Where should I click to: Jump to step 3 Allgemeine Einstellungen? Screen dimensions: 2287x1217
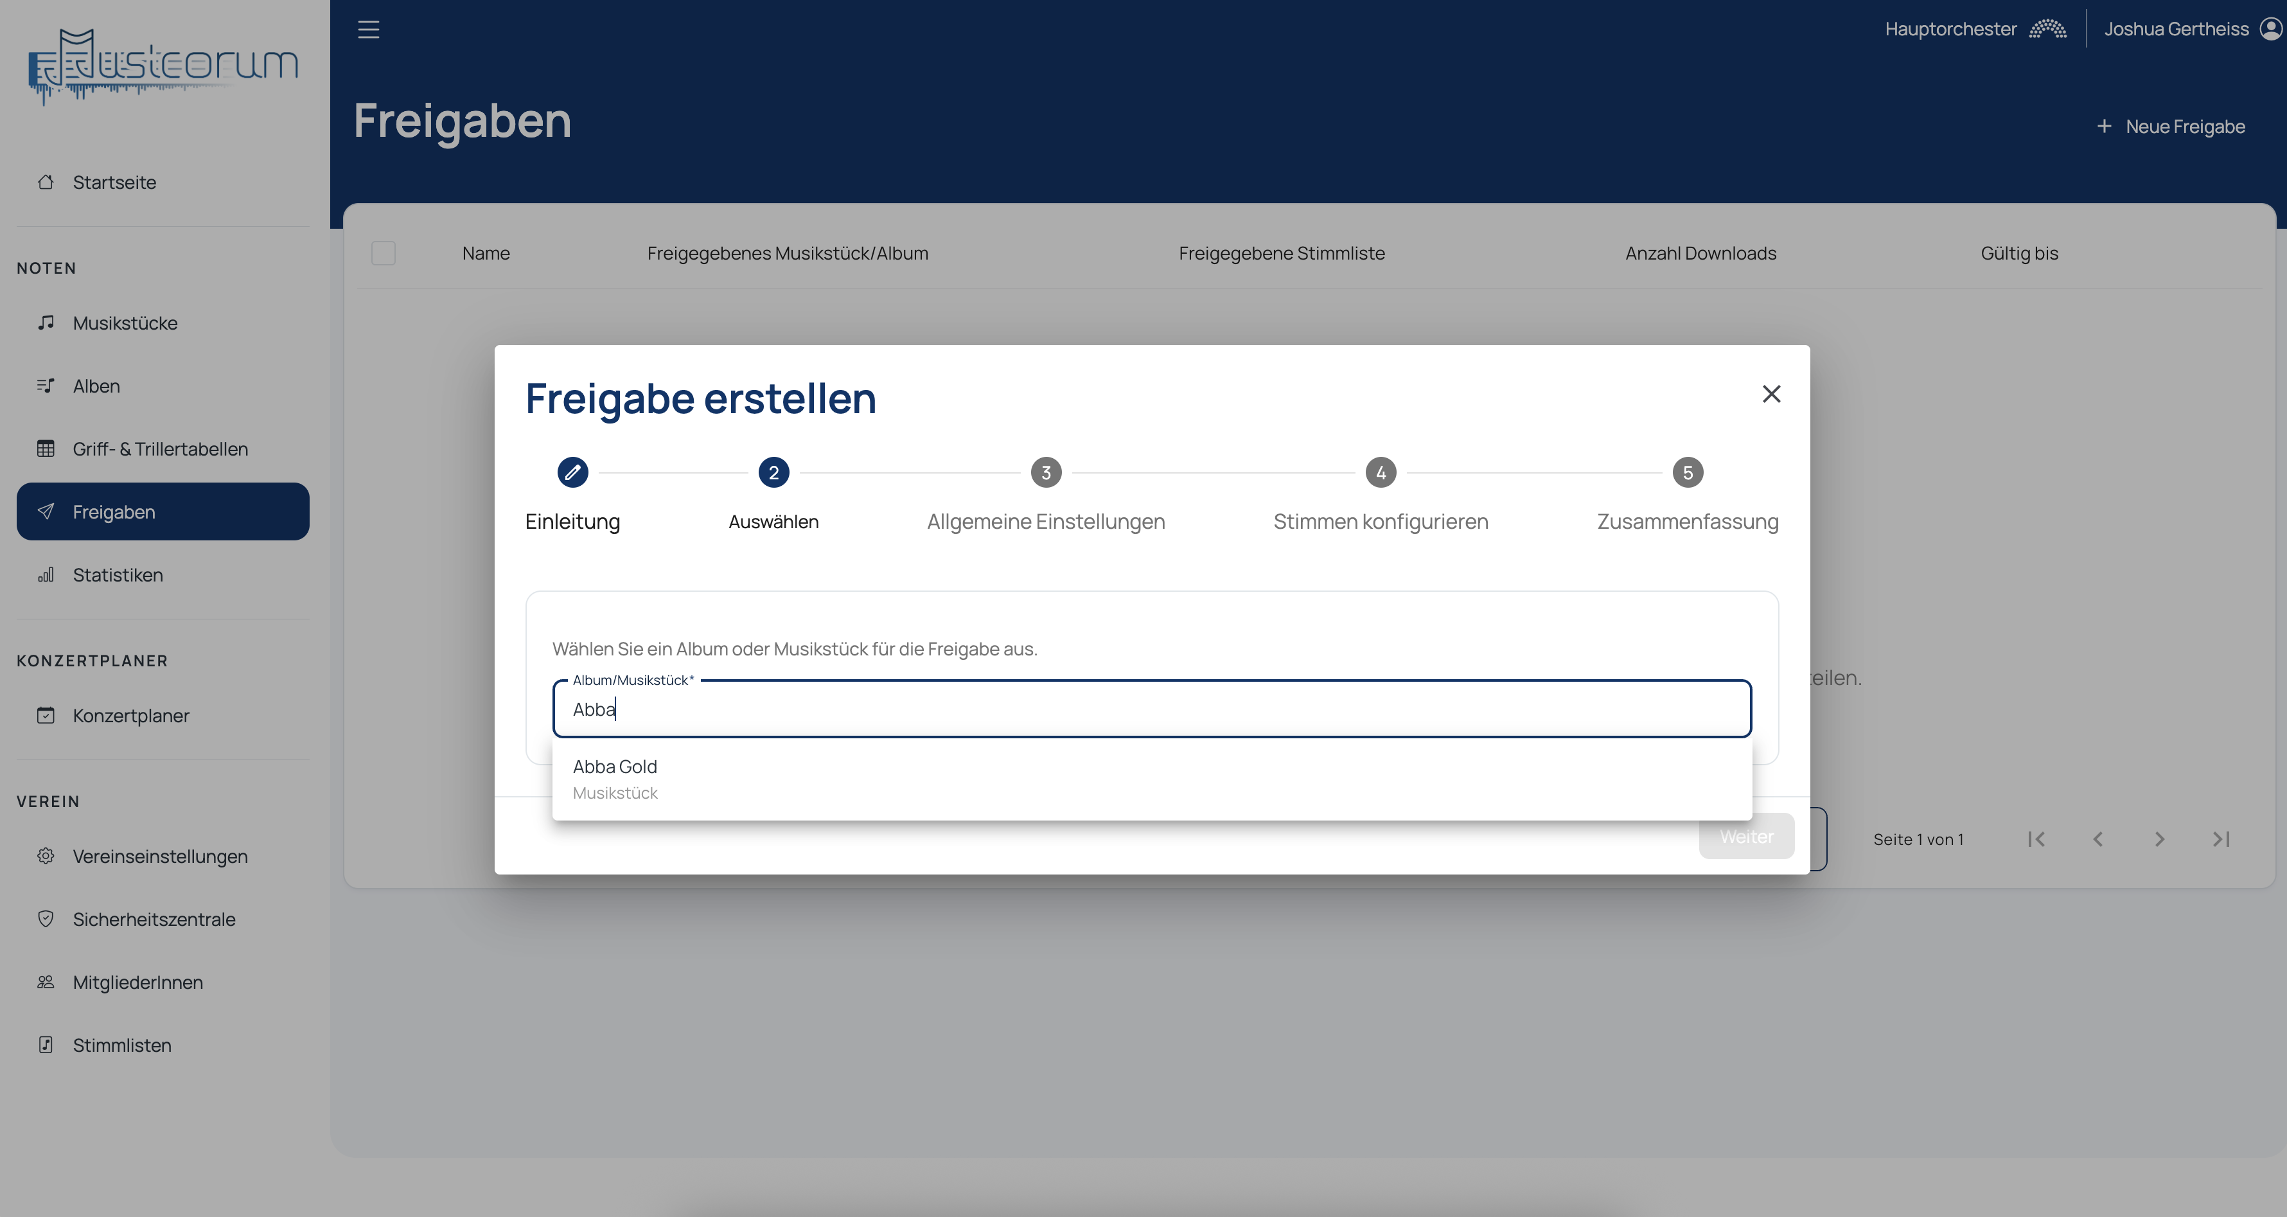coord(1046,472)
